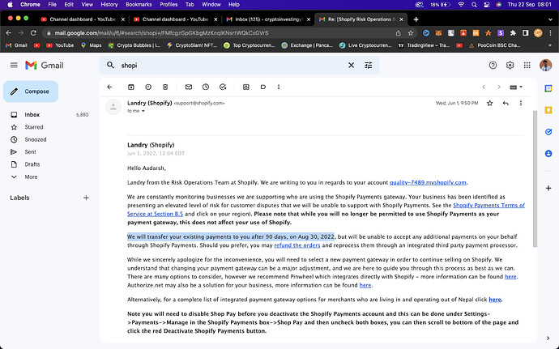Bookmark this page star icon
Screen dimensions: 559x349
point(410,33)
